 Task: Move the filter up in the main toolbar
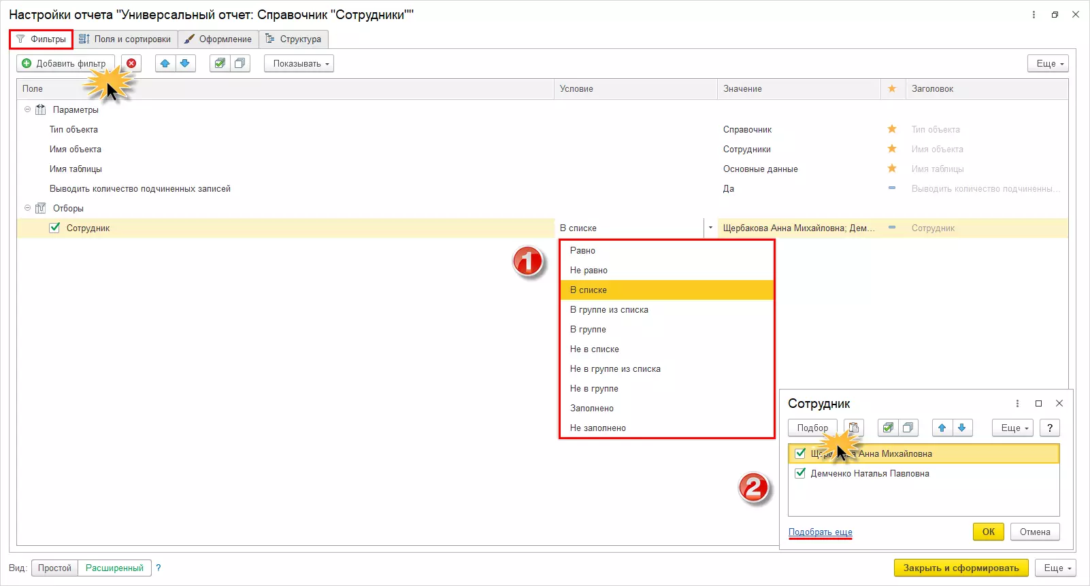[165, 63]
